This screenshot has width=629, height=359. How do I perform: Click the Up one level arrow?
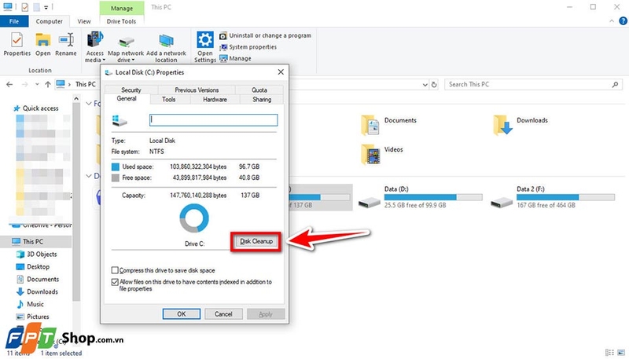click(48, 85)
